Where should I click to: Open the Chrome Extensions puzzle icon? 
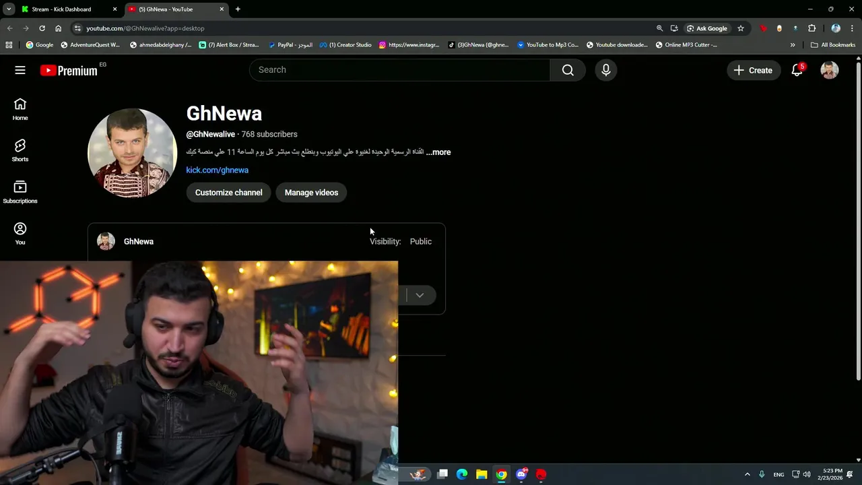[x=811, y=28]
